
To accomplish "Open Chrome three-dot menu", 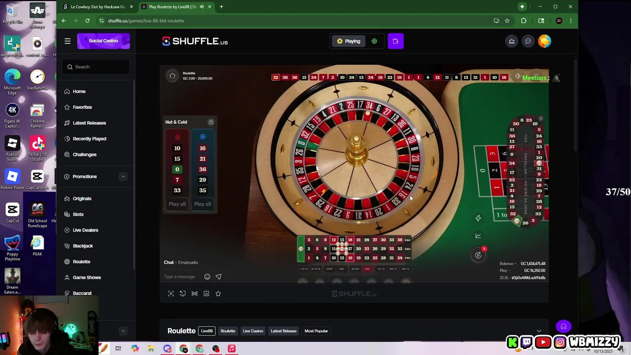I will (570, 21).
